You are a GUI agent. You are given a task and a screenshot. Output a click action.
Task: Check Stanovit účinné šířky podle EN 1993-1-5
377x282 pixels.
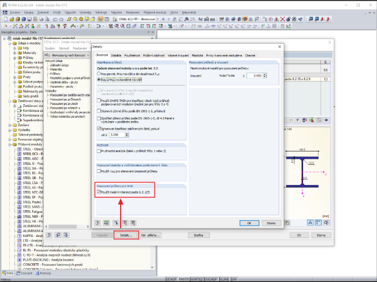pos(99,111)
